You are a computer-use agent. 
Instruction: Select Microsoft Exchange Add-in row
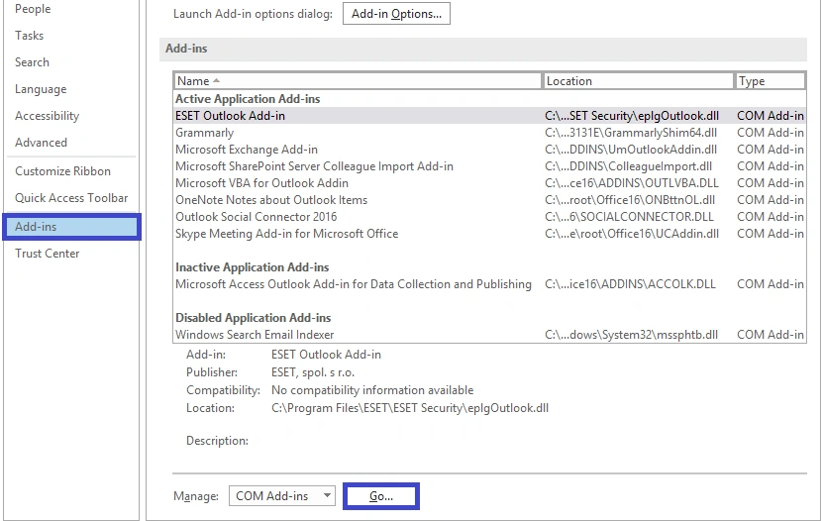489,150
